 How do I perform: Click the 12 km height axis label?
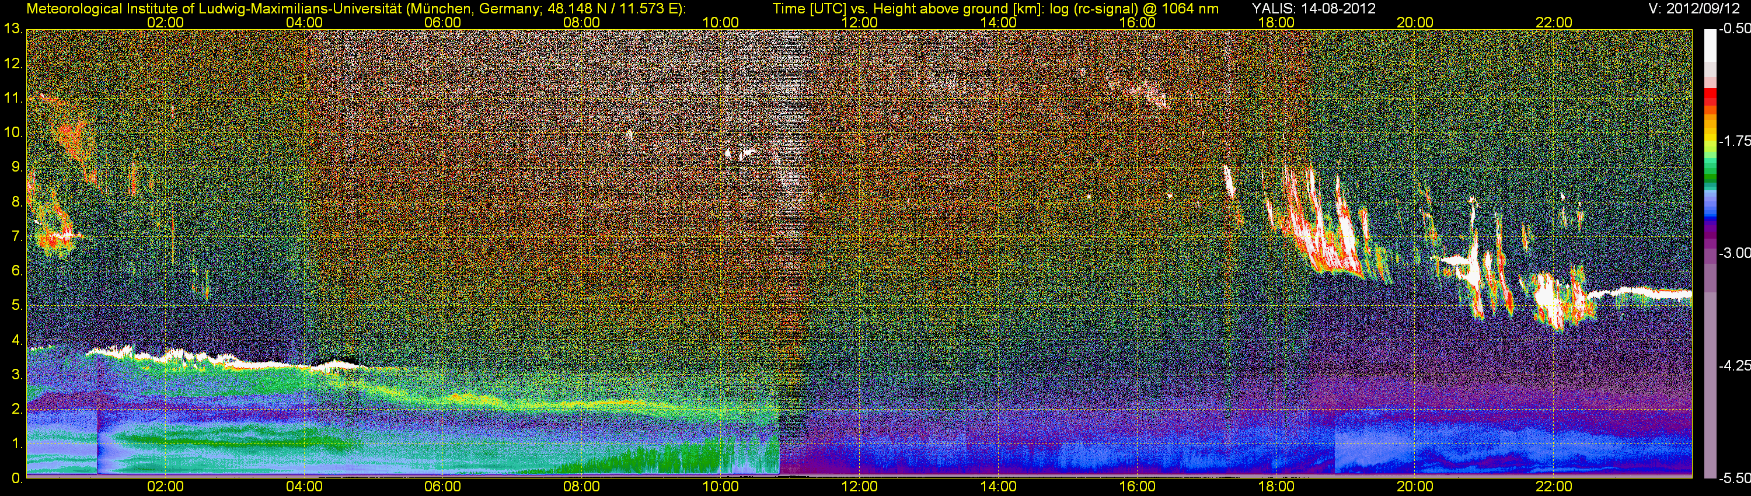coord(12,64)
